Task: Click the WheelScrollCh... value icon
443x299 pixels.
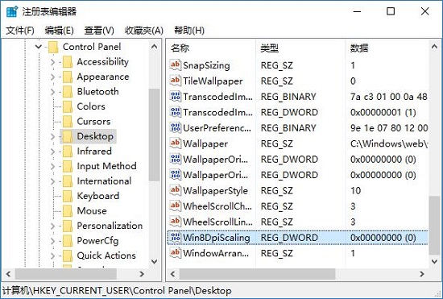Action: pyautogui.click(x=175, y=206)
